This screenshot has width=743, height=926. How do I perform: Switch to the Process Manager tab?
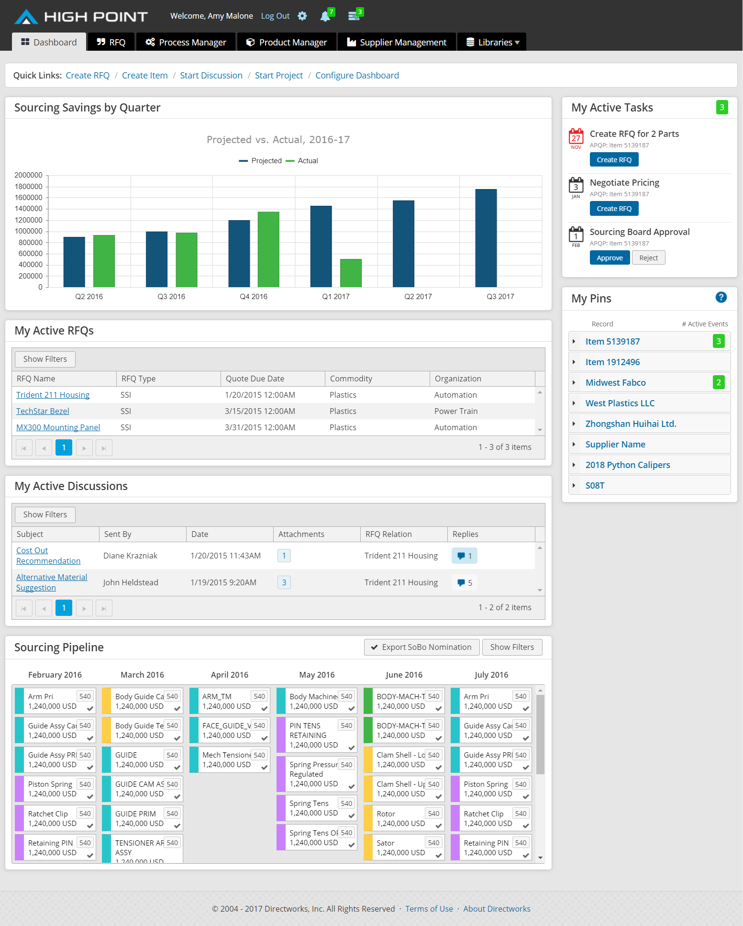click(x=186, y=42)
